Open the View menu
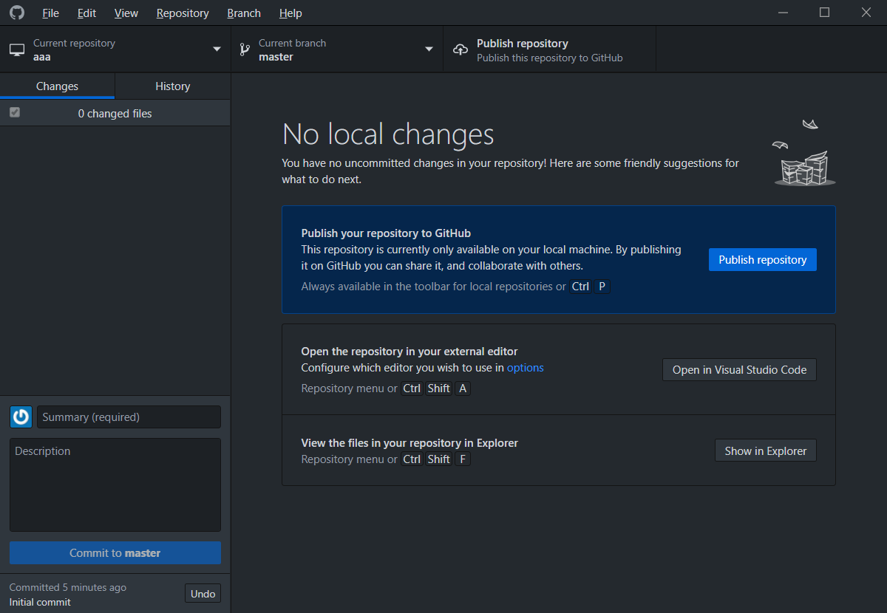The width and height of the screenshot is (887, 613). point(126,13)
